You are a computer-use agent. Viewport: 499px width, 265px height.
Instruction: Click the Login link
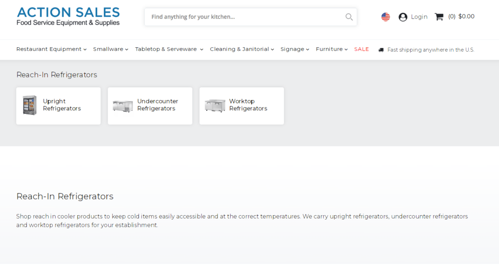419,17
